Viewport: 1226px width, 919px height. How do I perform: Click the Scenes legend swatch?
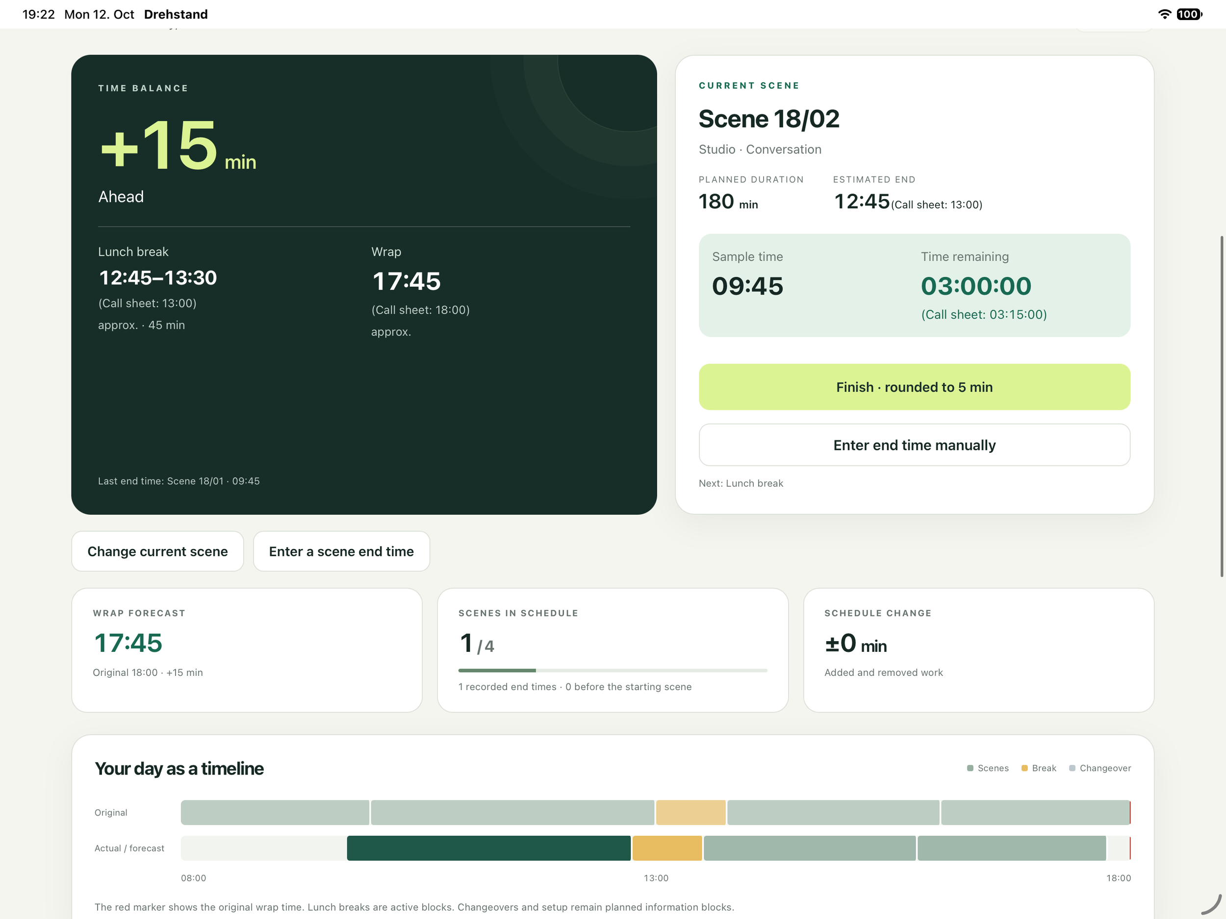pos(970,768)
